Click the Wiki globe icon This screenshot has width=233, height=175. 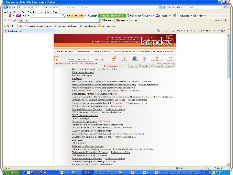pyautogui.click(x=144, y=59)
